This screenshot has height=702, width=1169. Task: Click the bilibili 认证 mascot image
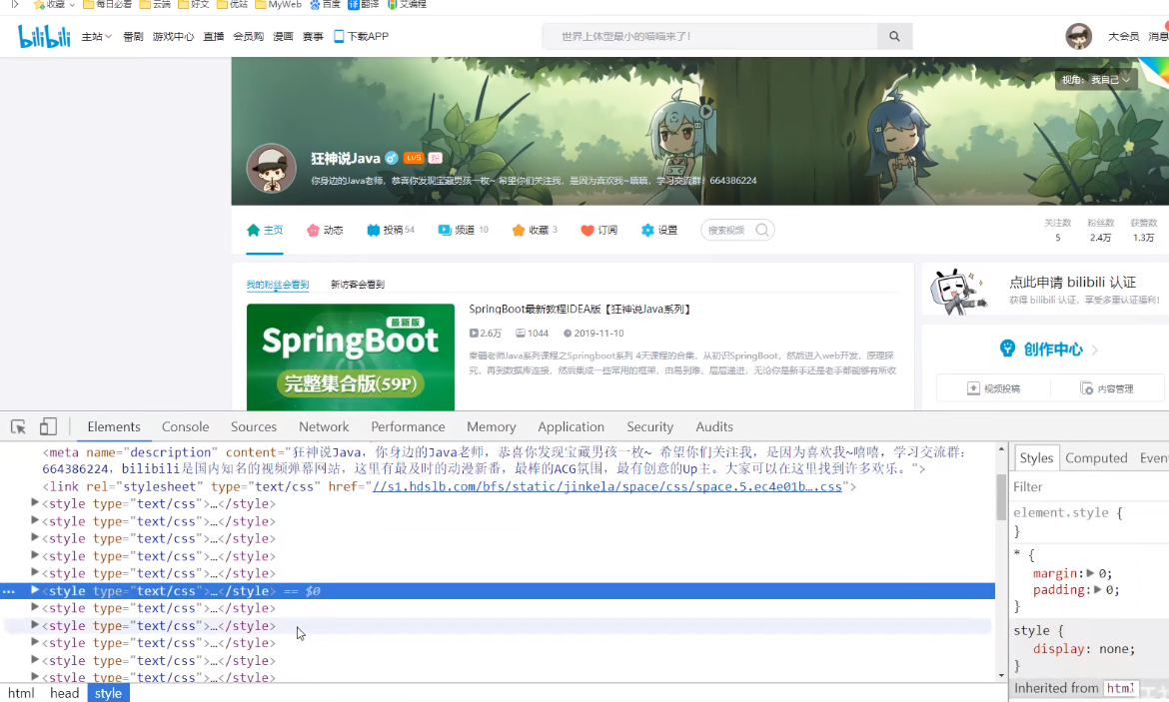click(x=958, y=292)
